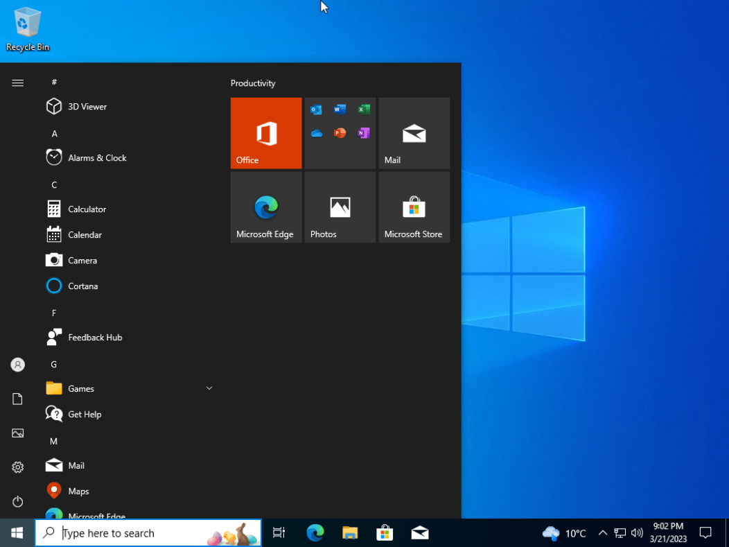Launch Alarms & Clock app
The image size is (729, 547).
click(x=128, y=157)
